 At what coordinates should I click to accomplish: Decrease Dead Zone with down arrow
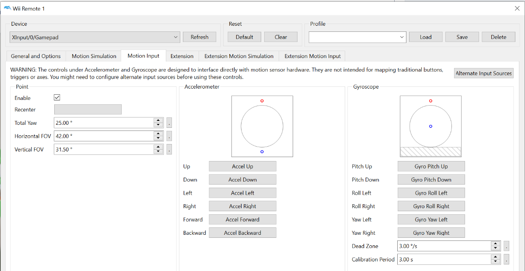click(496, 249)
